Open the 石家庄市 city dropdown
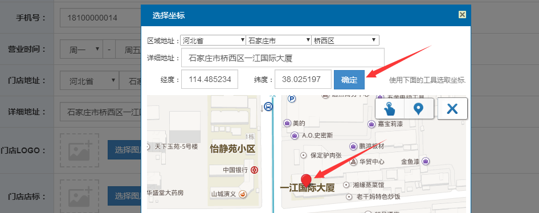 (x=279, y=40)
